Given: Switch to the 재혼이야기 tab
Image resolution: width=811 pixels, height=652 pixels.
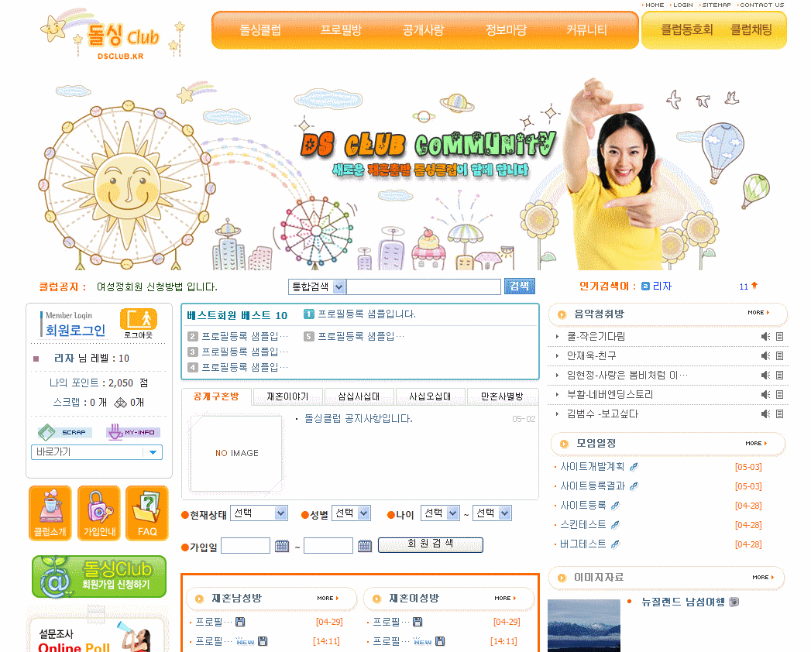Looking at the screenshot, I should point(287,396).
